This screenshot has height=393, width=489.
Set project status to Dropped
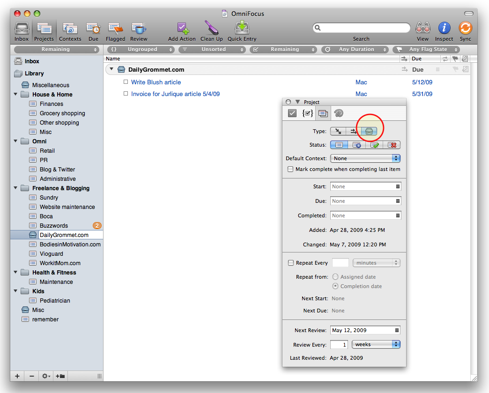(392, 145)
